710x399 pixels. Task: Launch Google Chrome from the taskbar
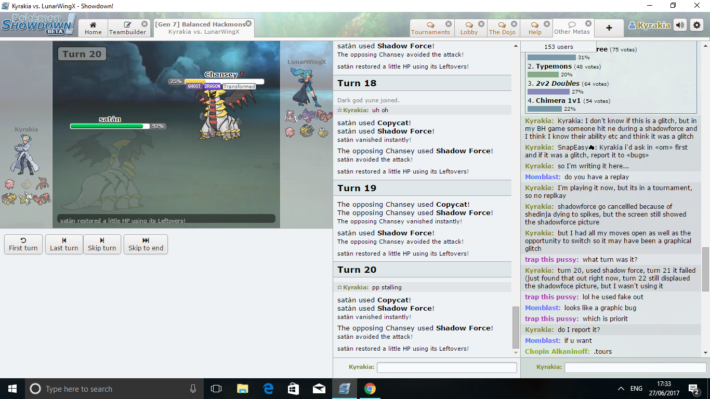370,389
